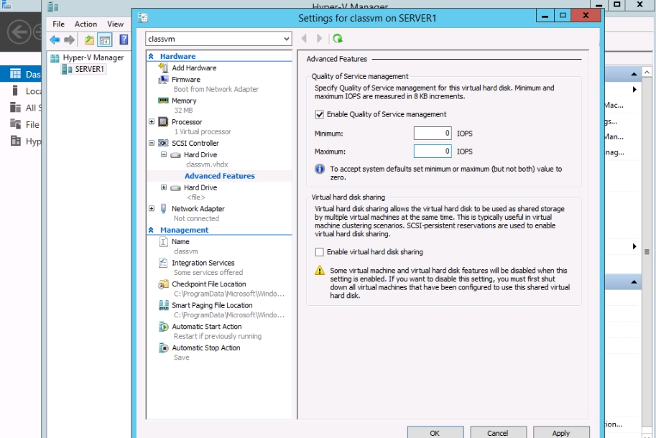656x438 pixels.
Task: Collapse the SCSI Controller node
Action: 152,144
